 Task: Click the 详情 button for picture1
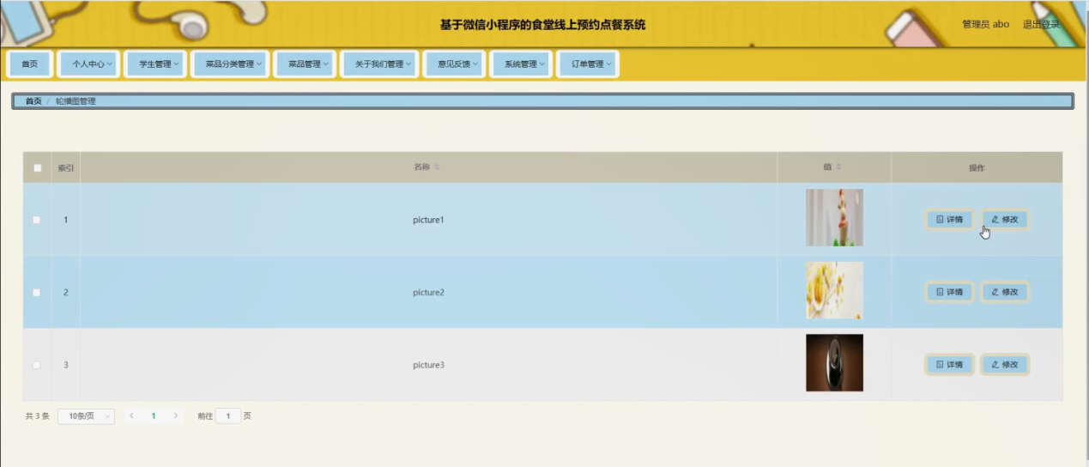[949, 220]
